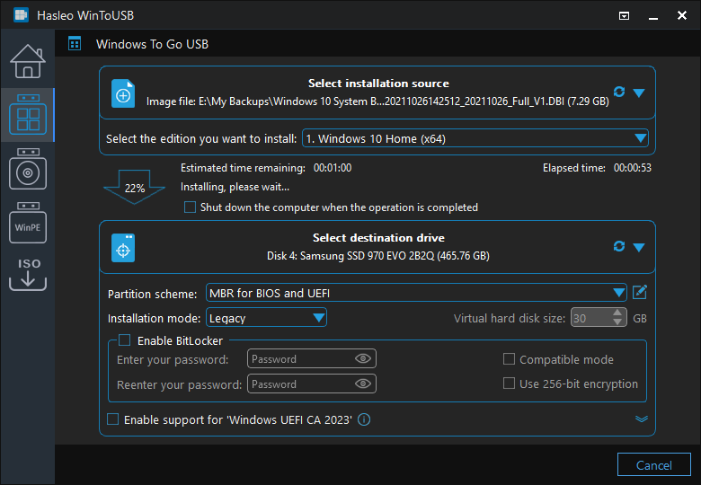The image size is (701, 485).
Task: Decrease virtual hard disk size
Action: pyautogui.click(x=617, y=322)
